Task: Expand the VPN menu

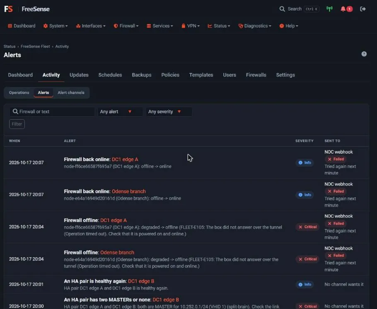Action: 191,26
